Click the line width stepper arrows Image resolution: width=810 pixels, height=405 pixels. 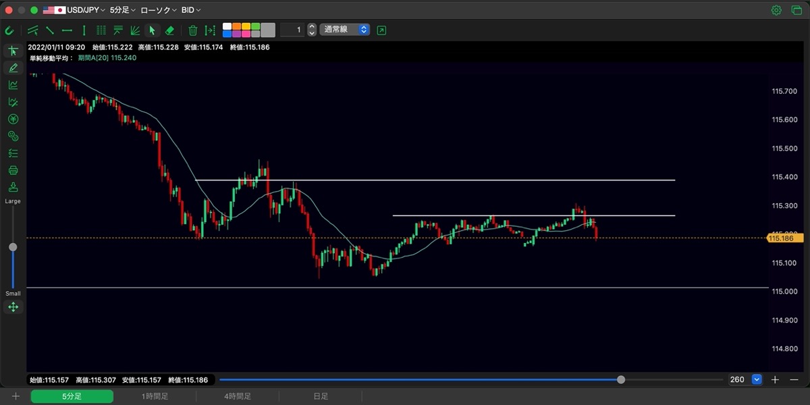[x=312, y=30]
